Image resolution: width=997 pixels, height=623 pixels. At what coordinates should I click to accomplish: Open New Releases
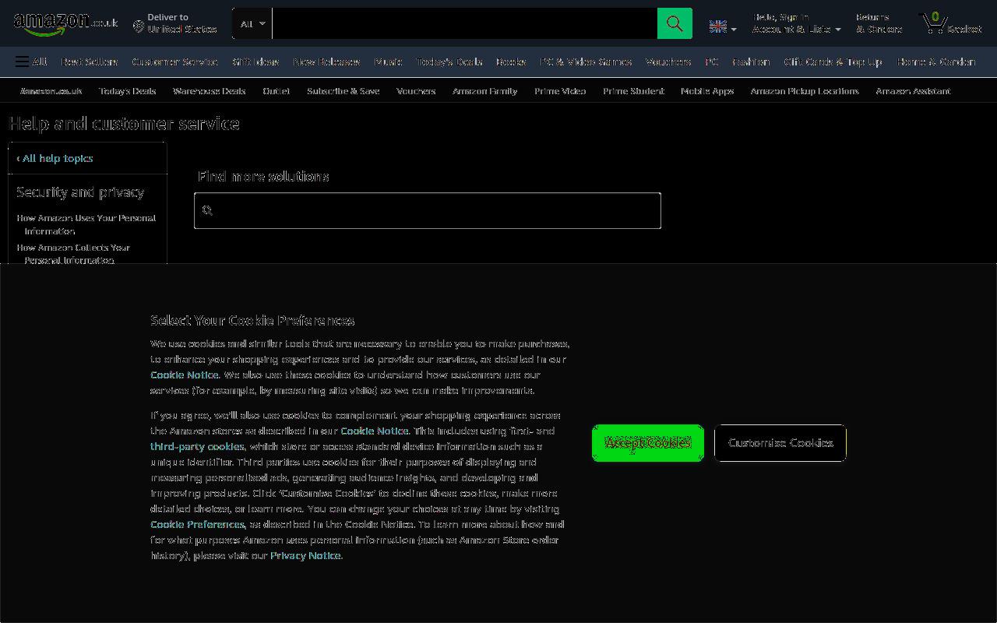[x=326, y=62]
